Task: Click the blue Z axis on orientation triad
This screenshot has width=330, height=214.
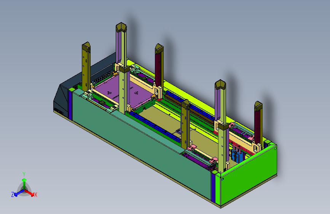Action: click(x=17, y=193)
